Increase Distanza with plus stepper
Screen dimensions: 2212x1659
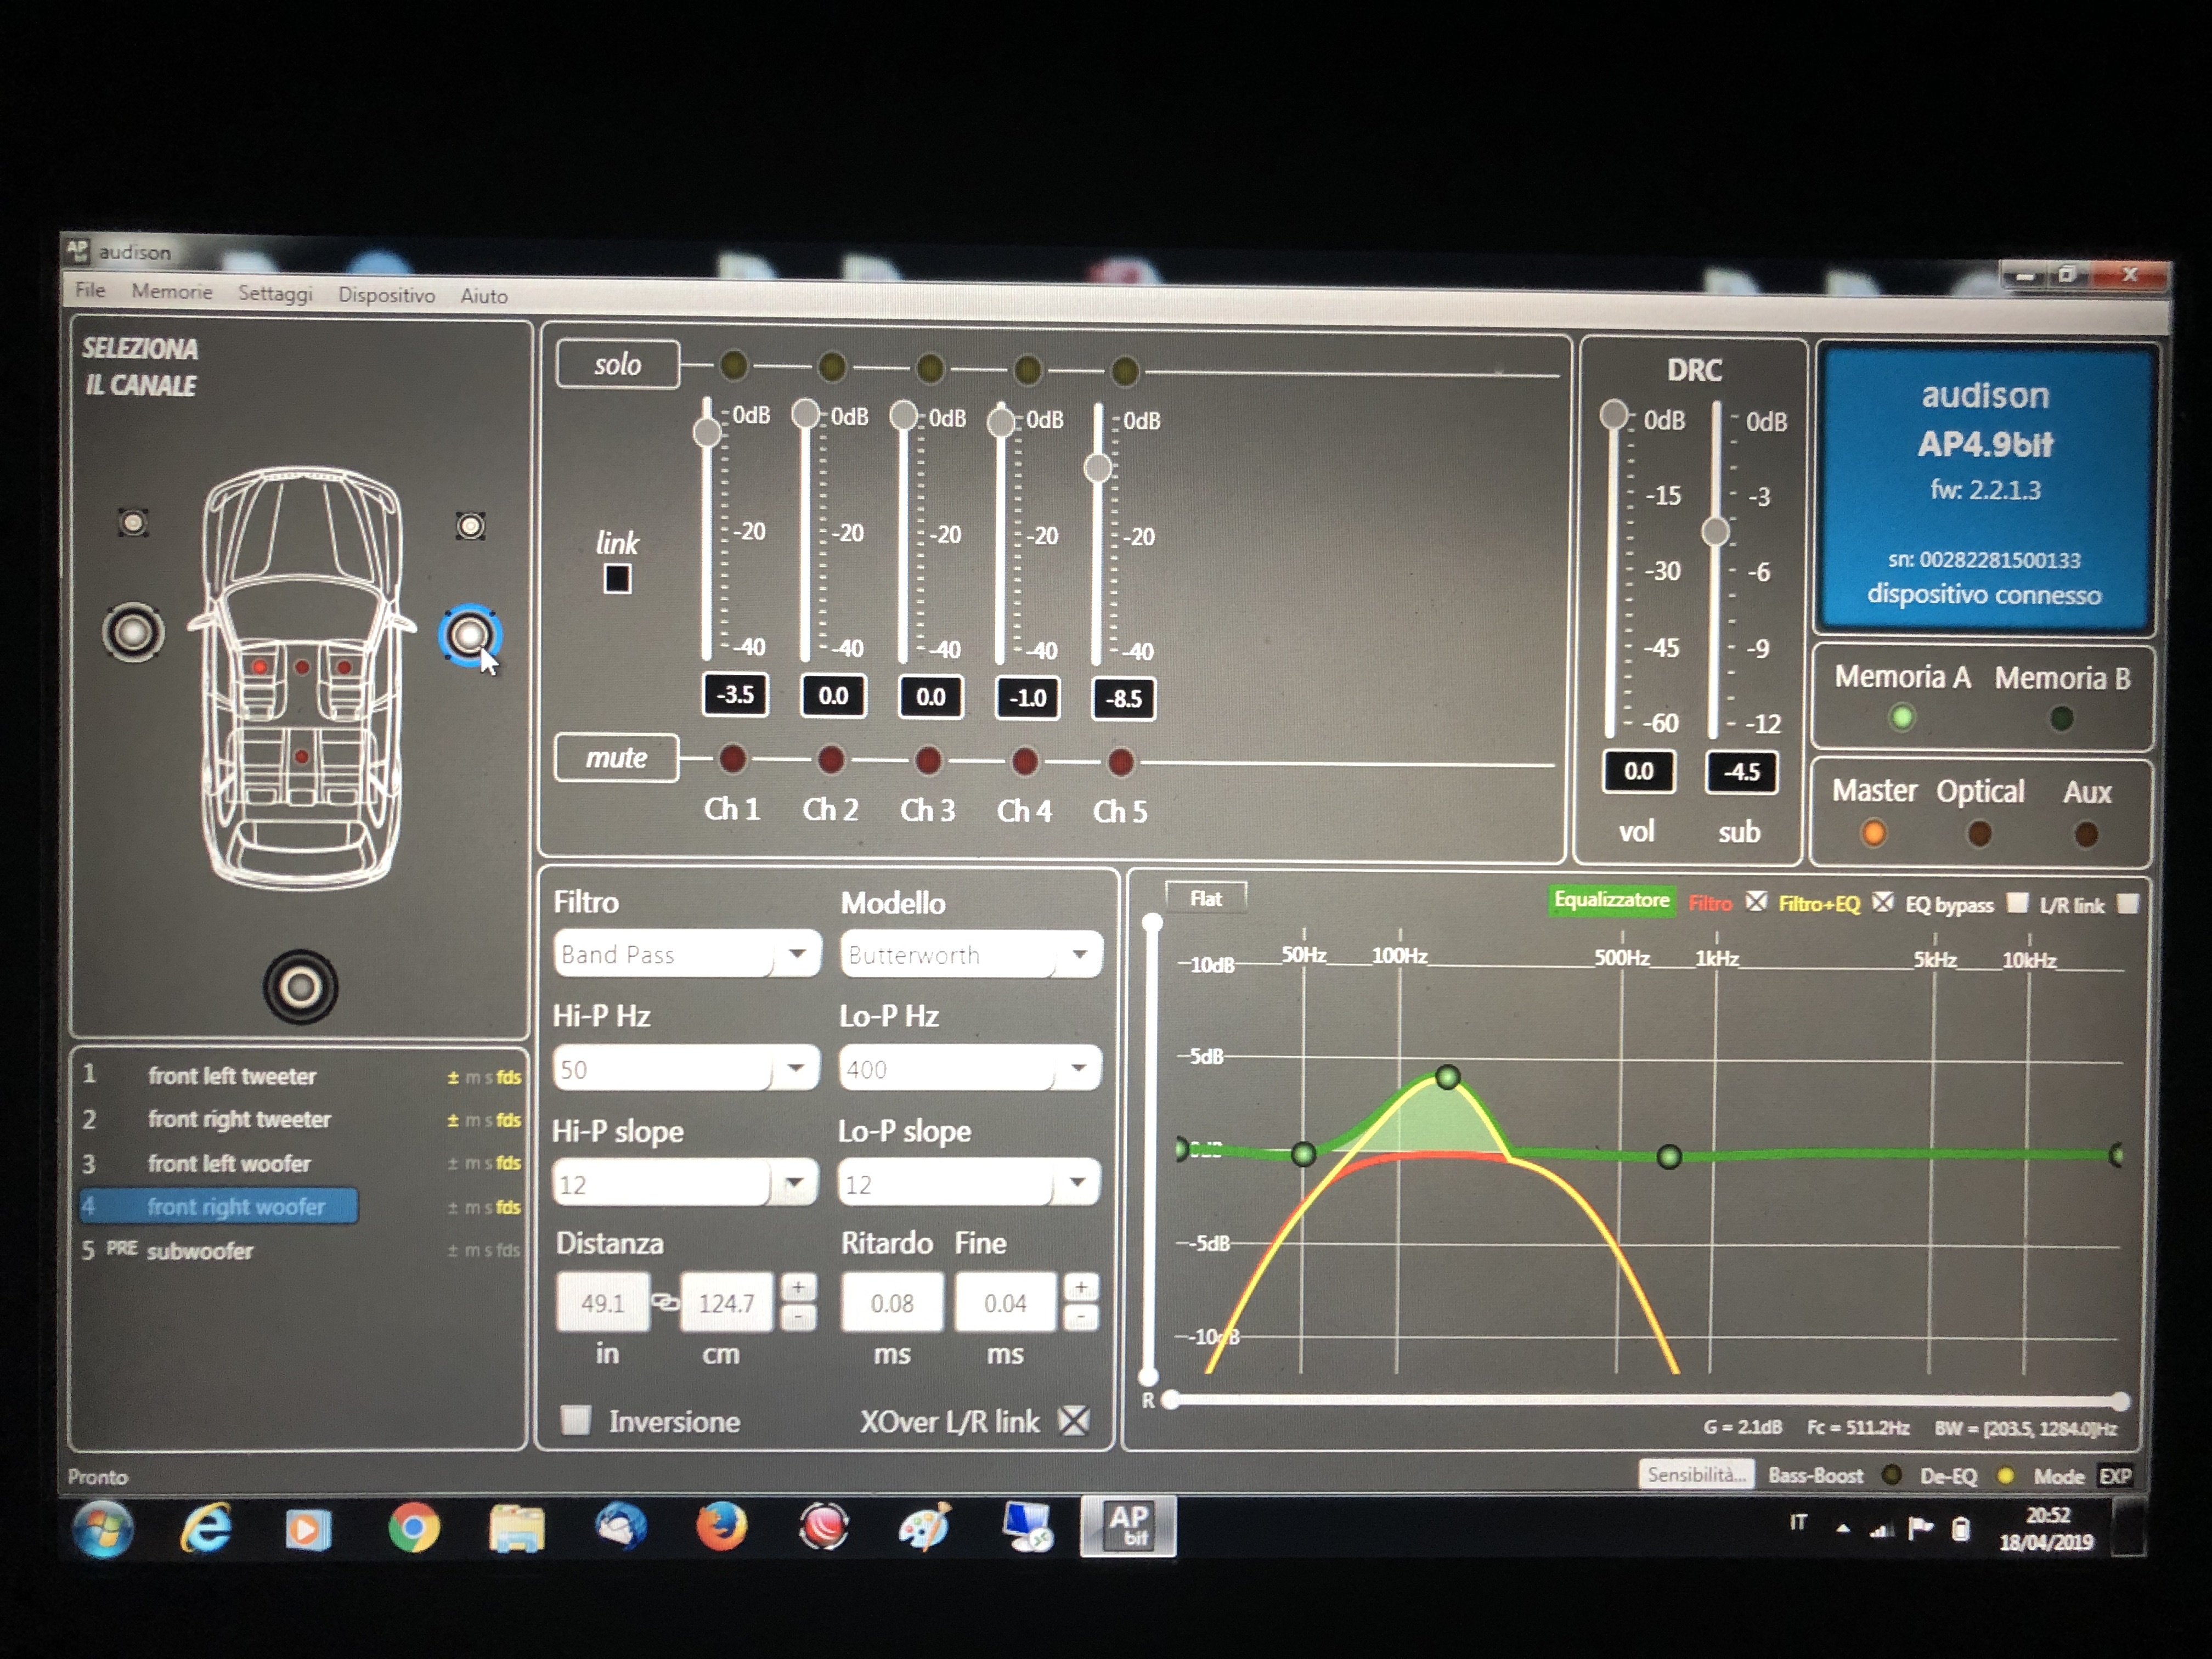798,1287
